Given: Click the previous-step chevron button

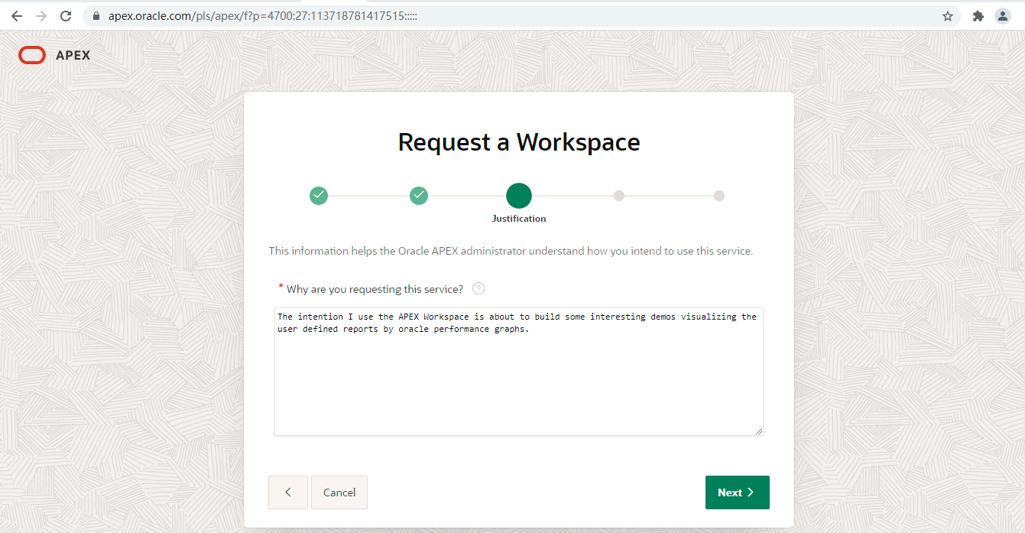Looking at the screenshot, I should [x=288, y=492].
